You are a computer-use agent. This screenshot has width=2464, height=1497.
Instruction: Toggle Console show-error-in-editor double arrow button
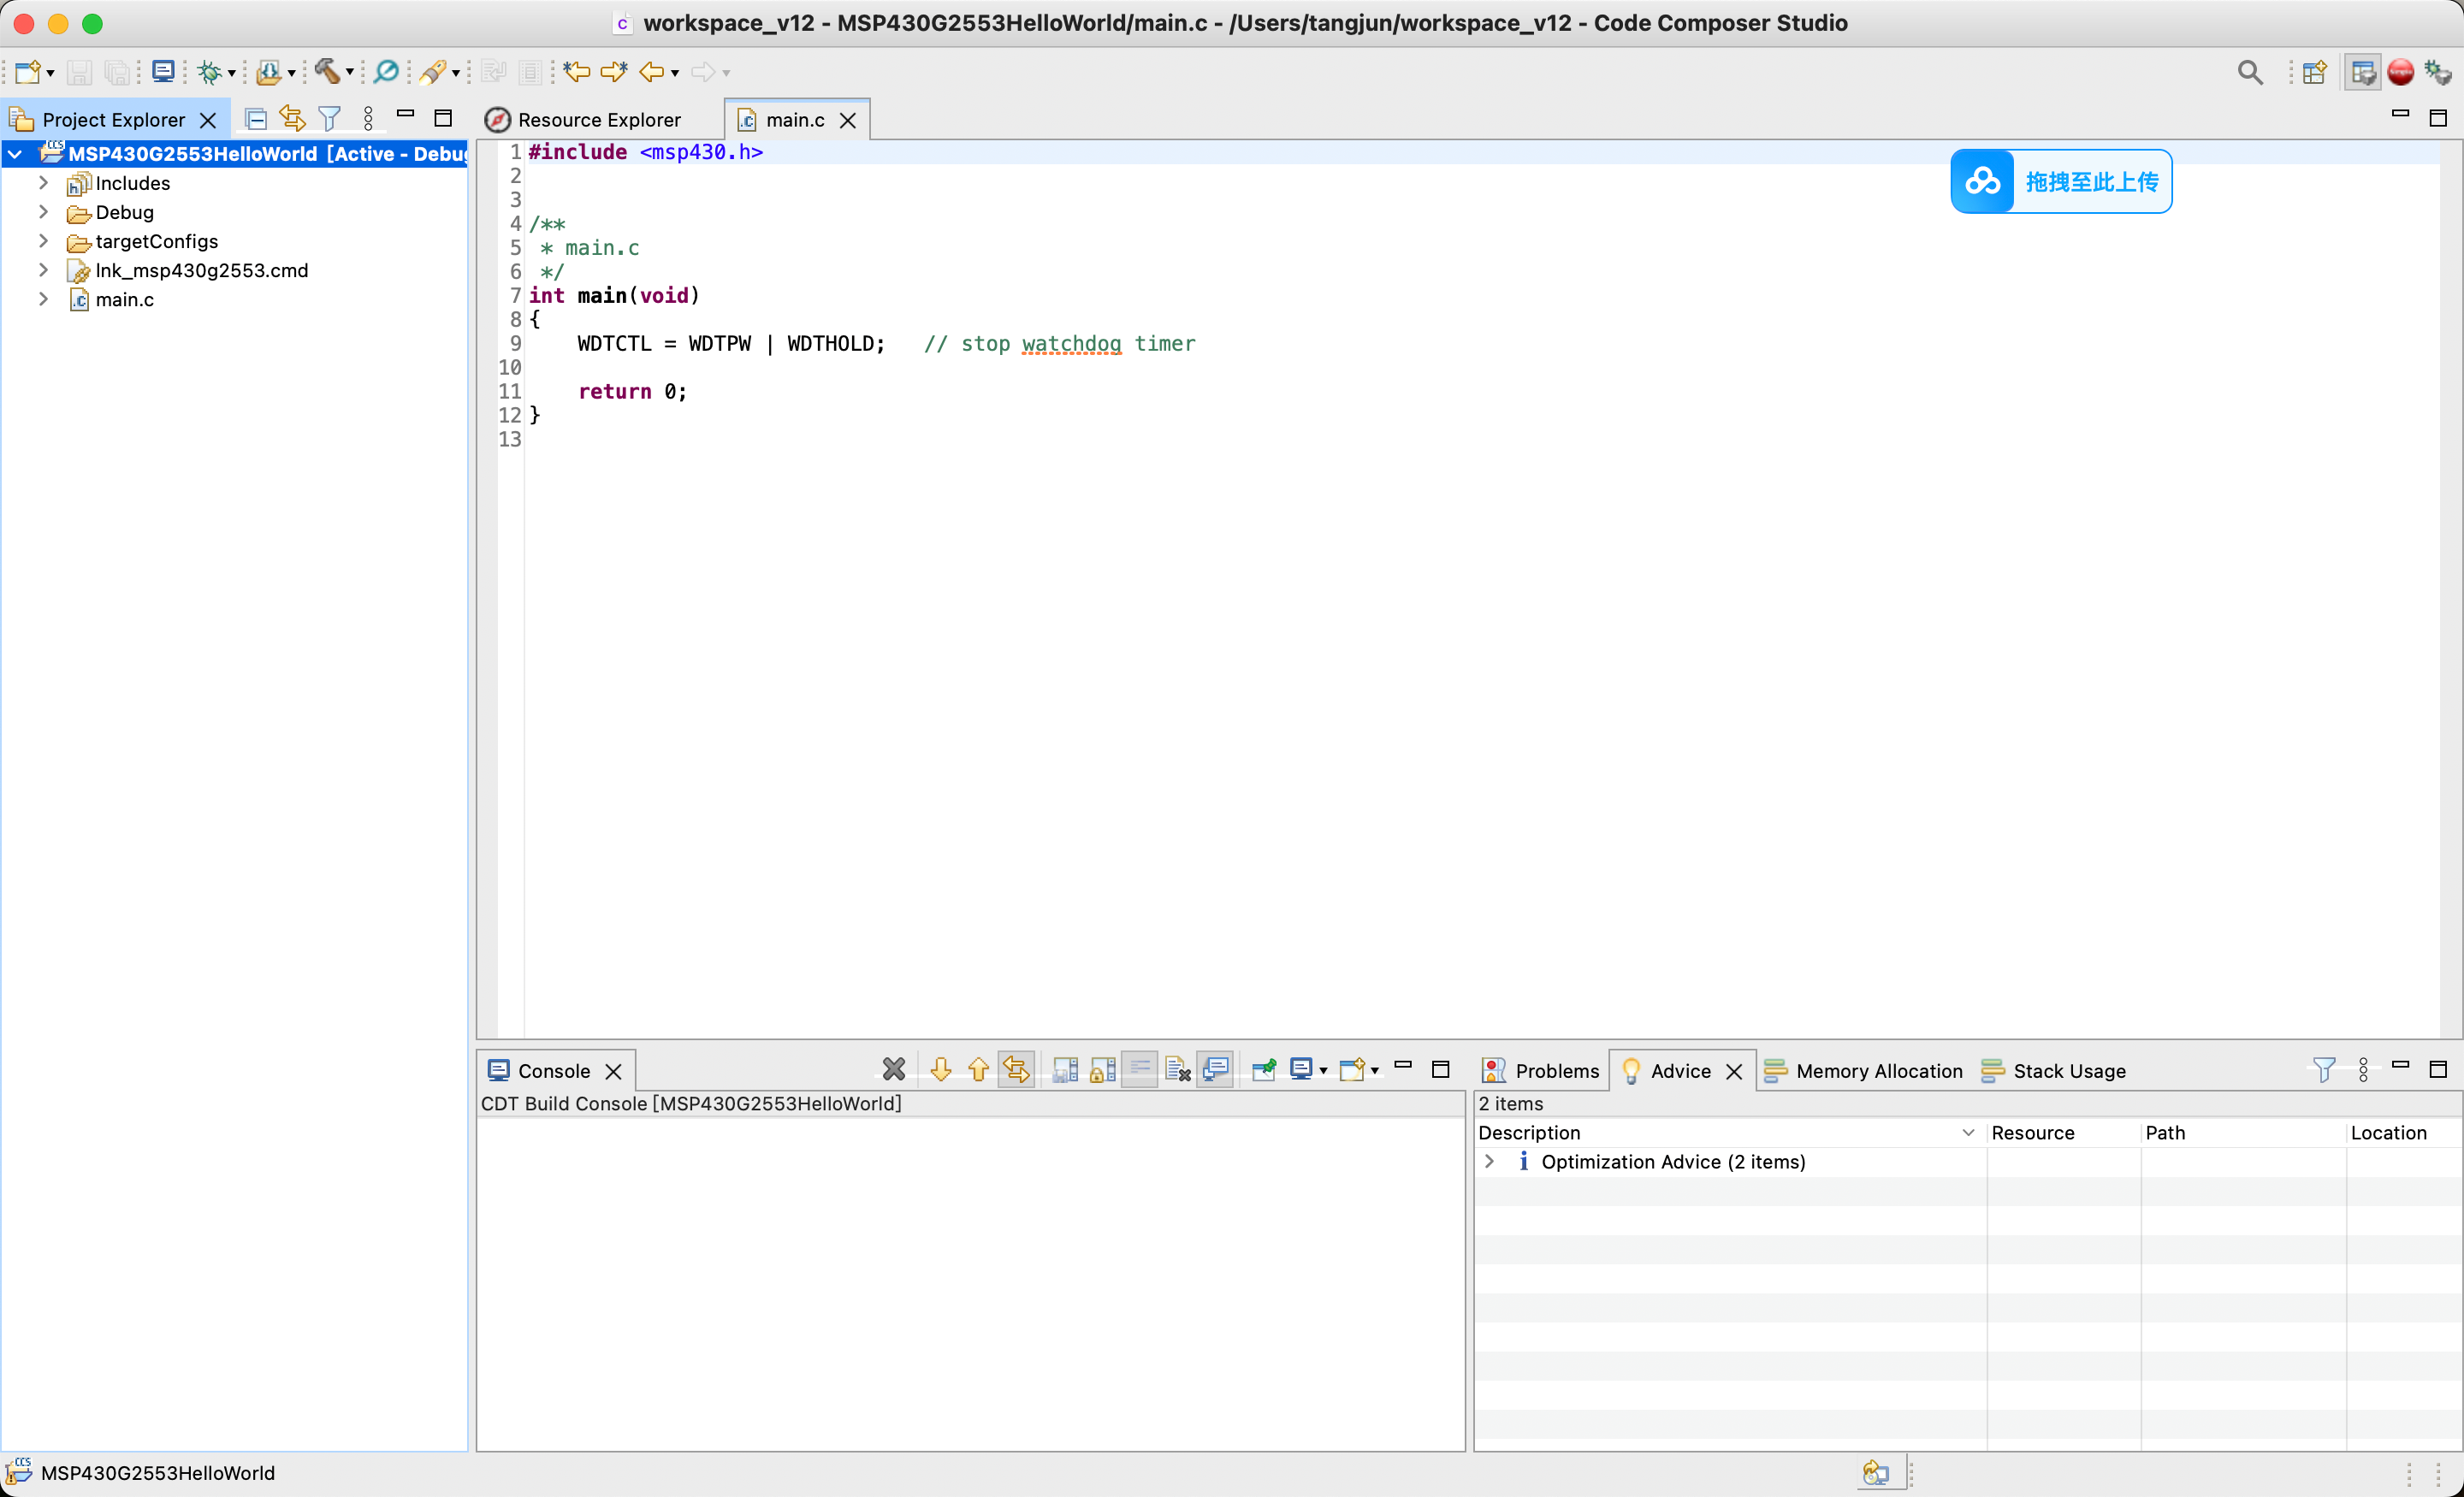[x=1016, y=1069]
